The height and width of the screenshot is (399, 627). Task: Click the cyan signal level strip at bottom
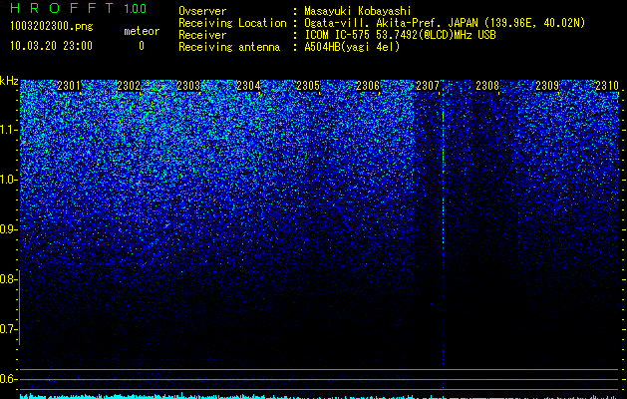320,396
